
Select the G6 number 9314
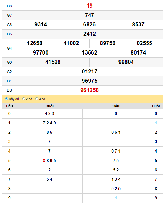tap(41, 24)
